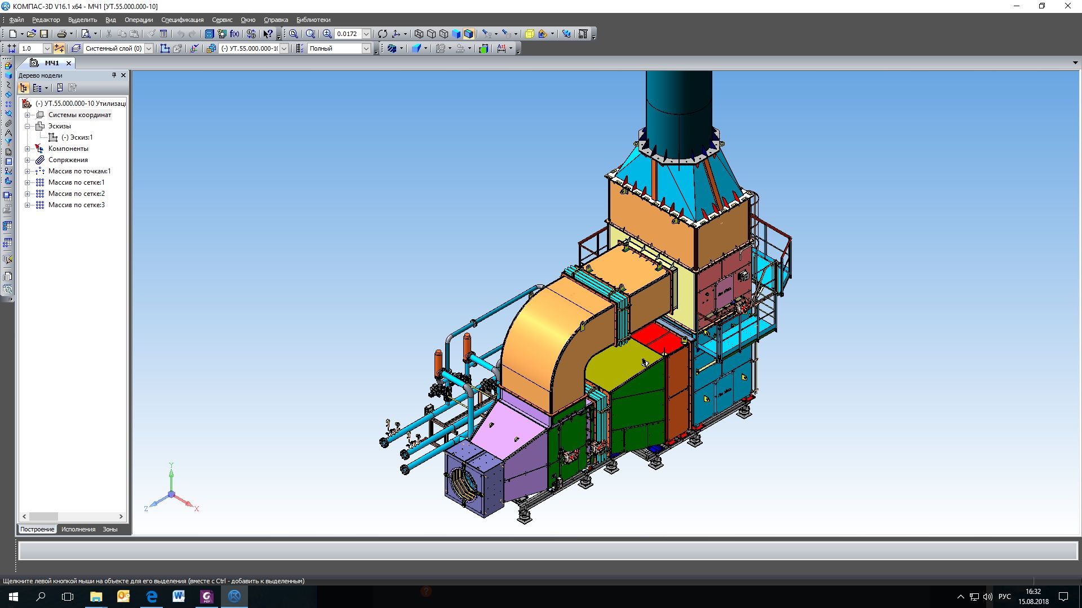Open the Системный слой layer dropdown
This screenshot has height=608, width=1082.
tap(149, 48)
